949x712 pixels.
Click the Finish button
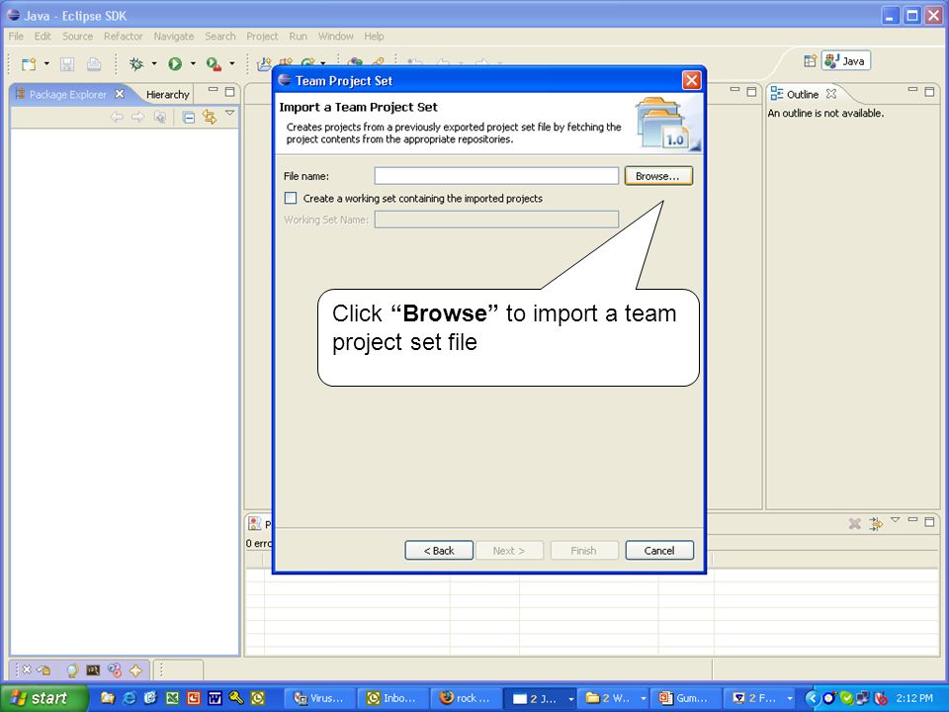(584, 551)
